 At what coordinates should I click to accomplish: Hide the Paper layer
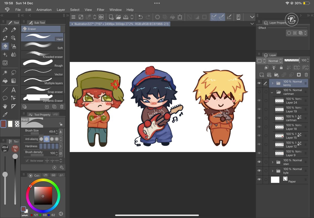pyautogui.click(x=259, y=180)
